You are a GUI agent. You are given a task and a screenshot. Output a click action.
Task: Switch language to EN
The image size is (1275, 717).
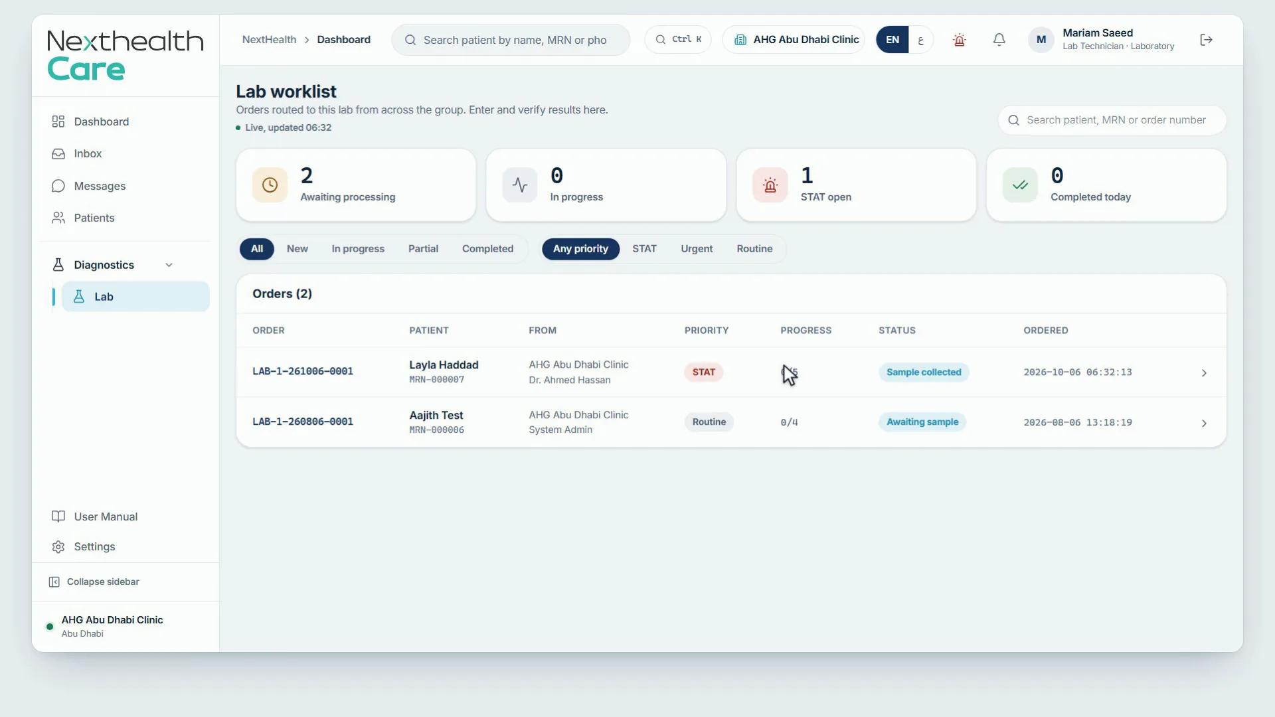point(892,40)
